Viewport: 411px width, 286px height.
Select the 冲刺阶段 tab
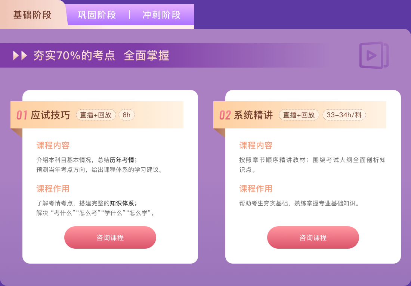[162, 15]
